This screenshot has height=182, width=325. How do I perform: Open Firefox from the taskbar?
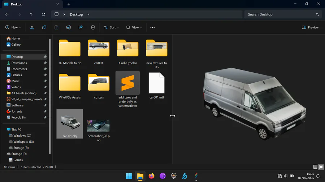pos(151,176)
